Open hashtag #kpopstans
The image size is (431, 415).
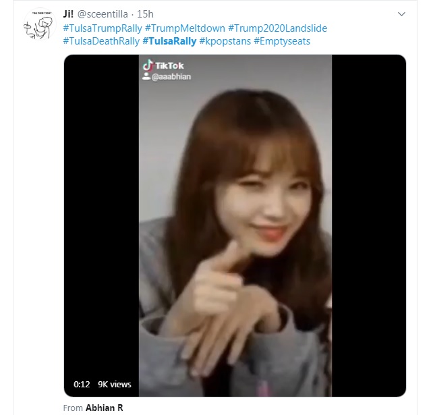point(225,41)
